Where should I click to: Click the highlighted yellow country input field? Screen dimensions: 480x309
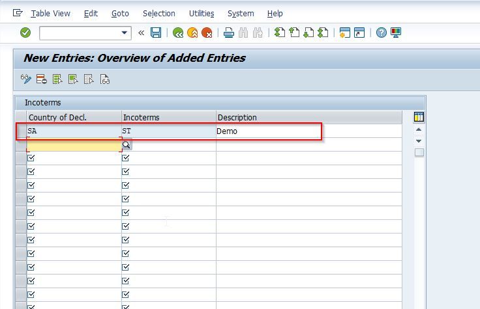74,144
